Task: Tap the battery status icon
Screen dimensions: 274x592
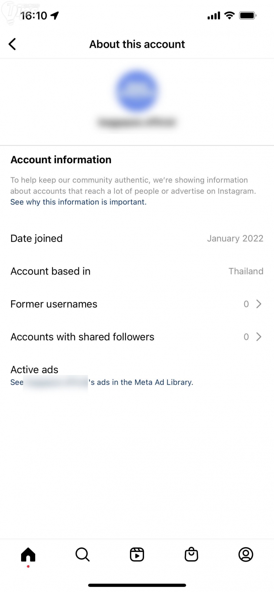Action: pyautogui.click(x=248, y=16)
